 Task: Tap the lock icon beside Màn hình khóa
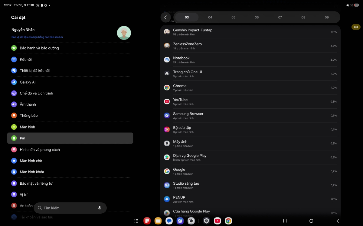tap(14, 172)
